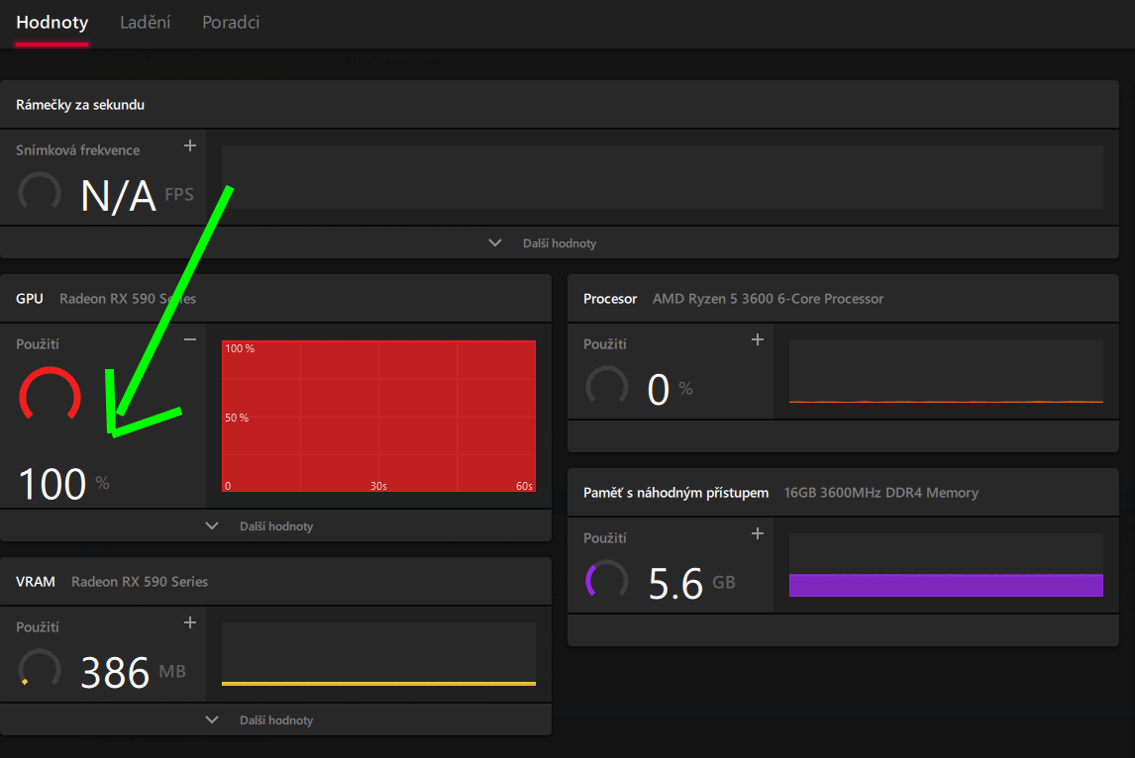Open the Poradci tab
1135x758 pixels.
point(231,22)
